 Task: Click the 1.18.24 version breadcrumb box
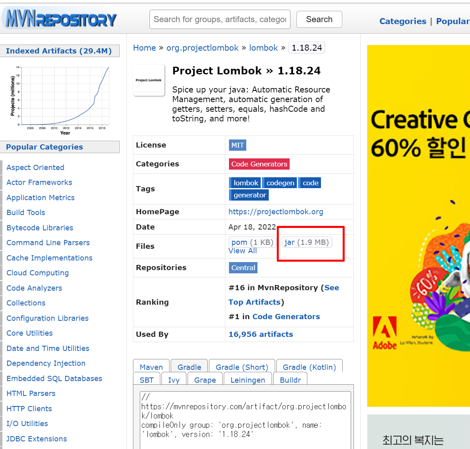(x=307, y=48)
